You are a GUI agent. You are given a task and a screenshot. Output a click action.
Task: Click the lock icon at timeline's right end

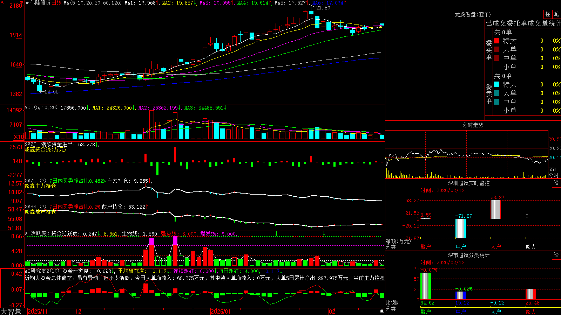(382, 311)
